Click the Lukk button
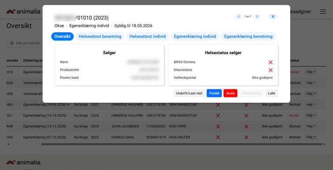This screenshot has width=333, height=170. (271, 93)
